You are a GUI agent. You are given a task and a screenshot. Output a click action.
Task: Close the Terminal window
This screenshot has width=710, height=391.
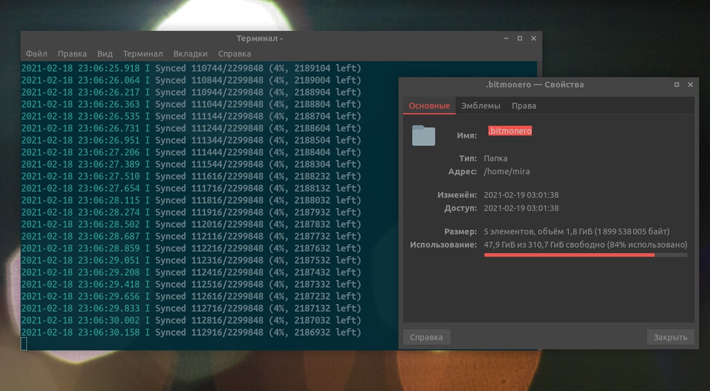pyautogui.click(x=534, y=38)
